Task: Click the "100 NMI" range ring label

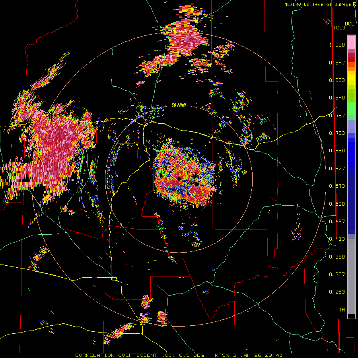Action: point(179,31)
